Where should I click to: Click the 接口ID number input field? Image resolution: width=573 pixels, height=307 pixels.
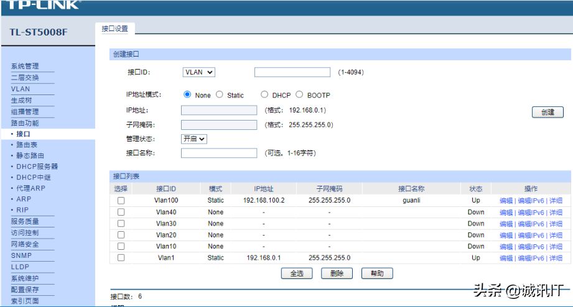292,72
